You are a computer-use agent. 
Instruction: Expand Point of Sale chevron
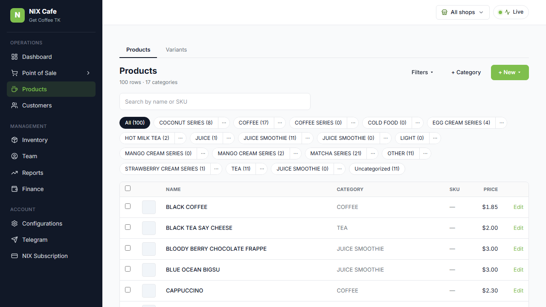[x=88, y=73]
